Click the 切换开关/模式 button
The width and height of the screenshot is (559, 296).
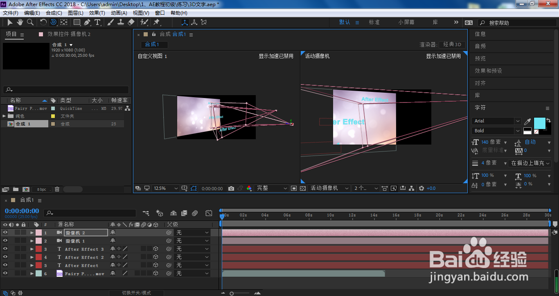[x=136, y=293]
